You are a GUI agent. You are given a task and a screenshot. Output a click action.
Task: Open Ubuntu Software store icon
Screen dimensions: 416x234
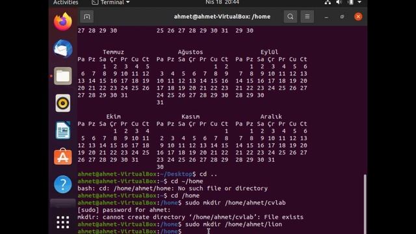point(63,157)
